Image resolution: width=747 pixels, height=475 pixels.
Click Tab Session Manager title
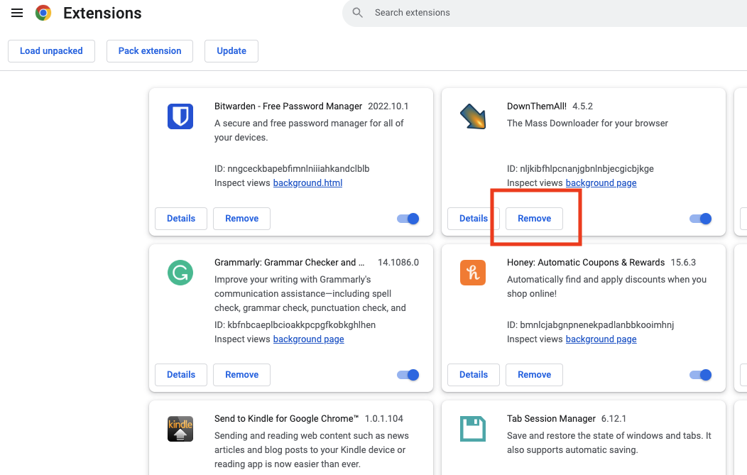551,419
